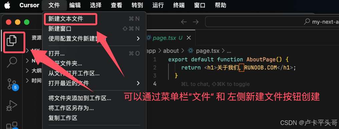Click the forward navigation arrow

(196, 22)
